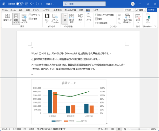Expand the マクロ dropdown arrow
The image size is (159, 131).
click(x=138, y=23)
